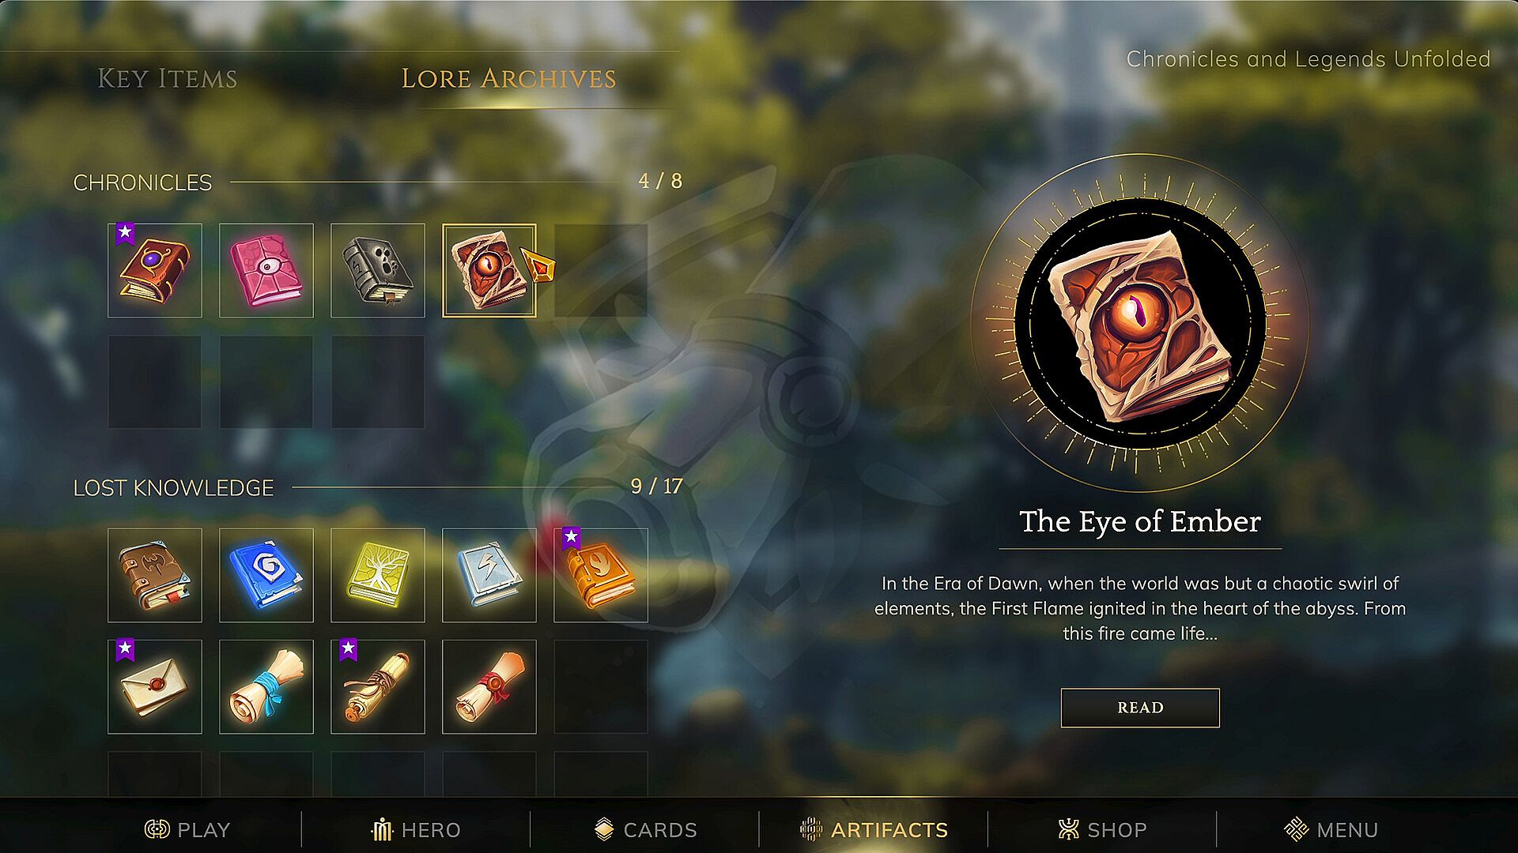Select the scroll with red wax seal

tap(489, 686)
